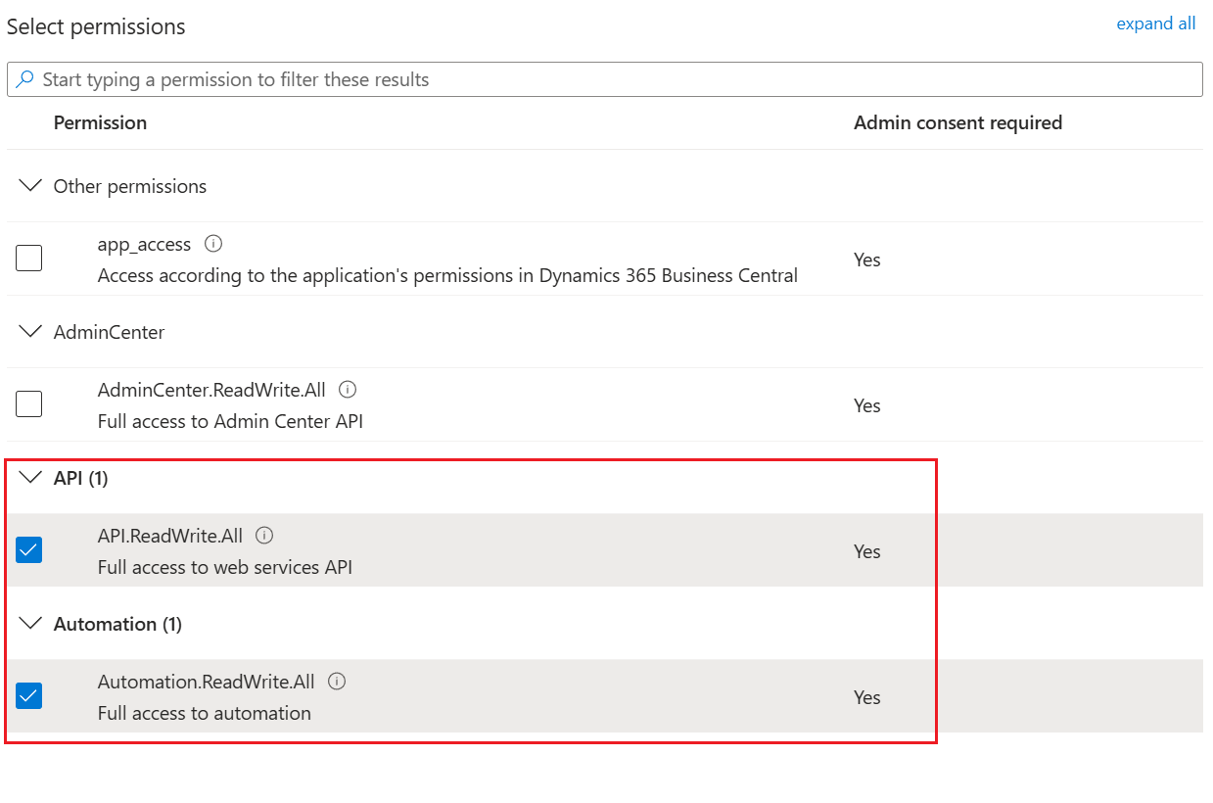Uncheck the API.ReadWrite.All checkbox
This screenshot has height=803, width=1213.
click(x=29, y=550)
